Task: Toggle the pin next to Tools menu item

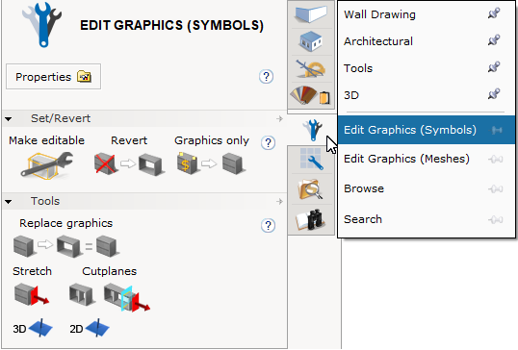Action: [x=494, y=67]
